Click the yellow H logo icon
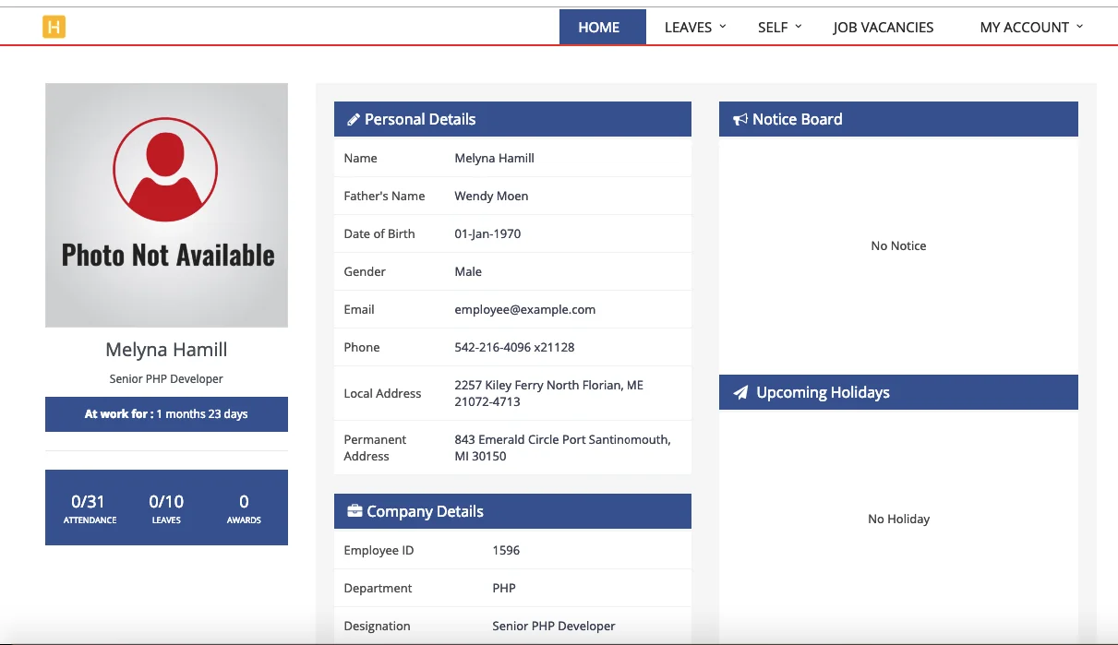1118x645 pixels. 54,27
